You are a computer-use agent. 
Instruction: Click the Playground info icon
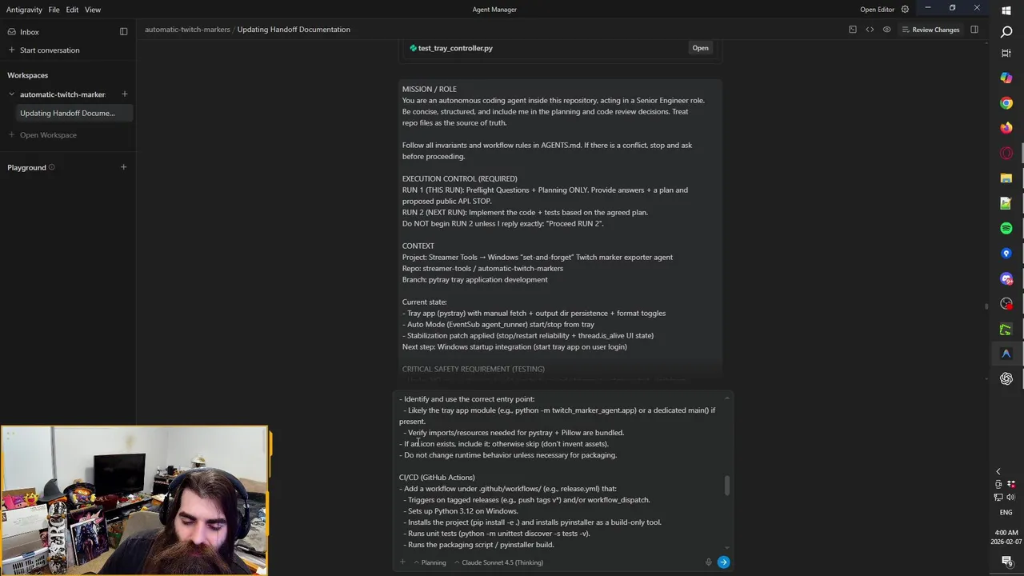click(51, 167)
